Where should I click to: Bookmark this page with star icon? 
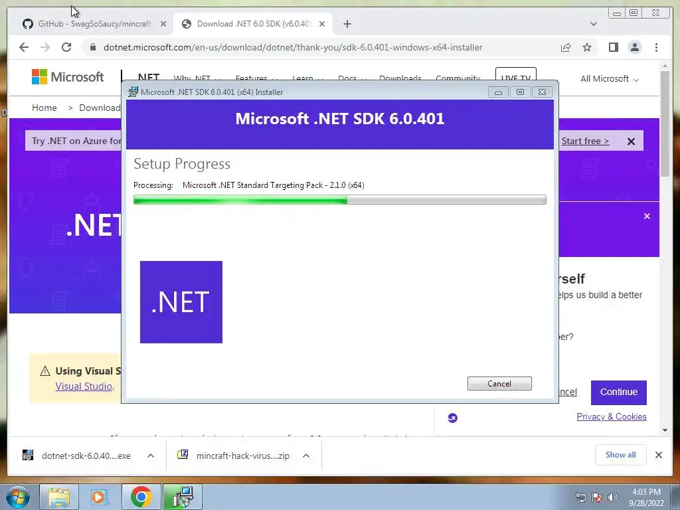pos(587,47)
